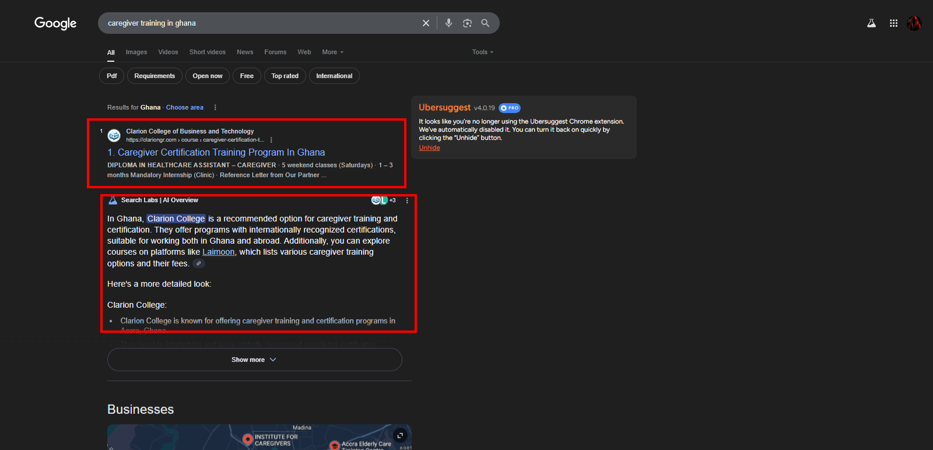Screen dimensions: 933x450
Task: Apply the International filter chip
Action: pos(334,76)
